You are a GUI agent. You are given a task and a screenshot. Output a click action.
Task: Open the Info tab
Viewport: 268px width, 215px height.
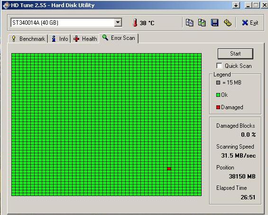(x=60, y=39)
